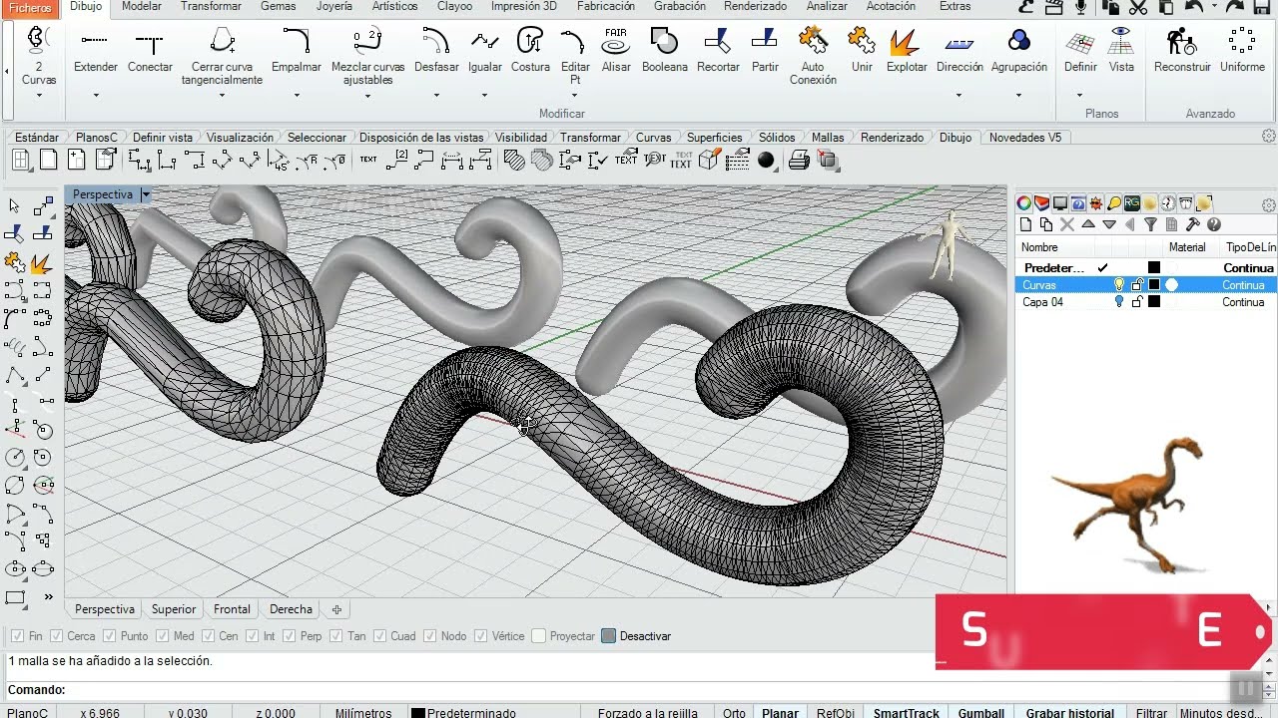Enable the Proyectar osnap checkbox
1278x718 pixels.
click(x=539, y=636)
